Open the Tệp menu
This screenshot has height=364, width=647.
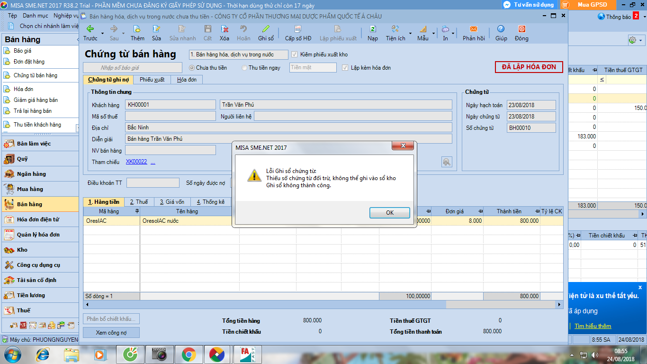tap(12, 16)
